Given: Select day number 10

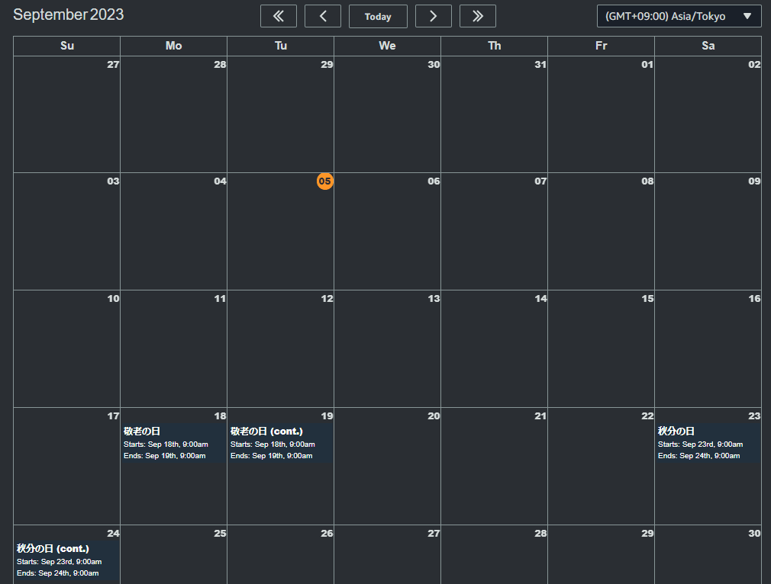Looking at the screenshot, I should click(x=113, y=299).
